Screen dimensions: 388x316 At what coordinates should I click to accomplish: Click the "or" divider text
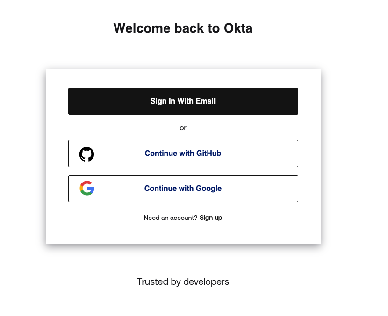click(183, 128)
